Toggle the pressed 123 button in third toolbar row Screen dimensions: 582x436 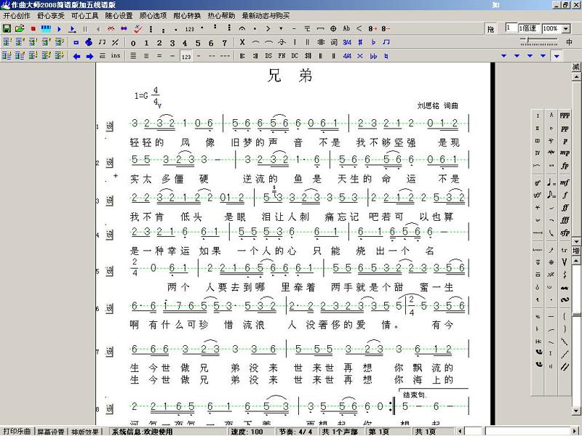click(x=186, y=57)
